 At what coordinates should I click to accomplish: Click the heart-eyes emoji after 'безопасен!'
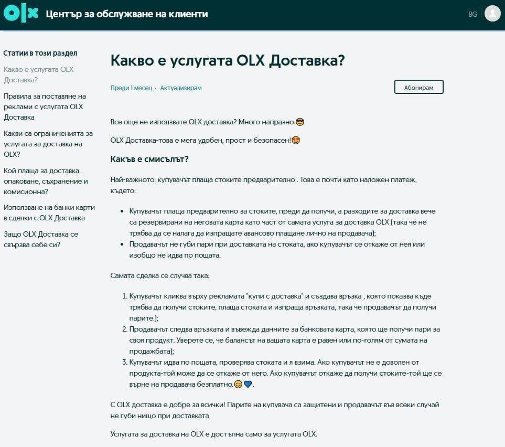click(296, 141)
